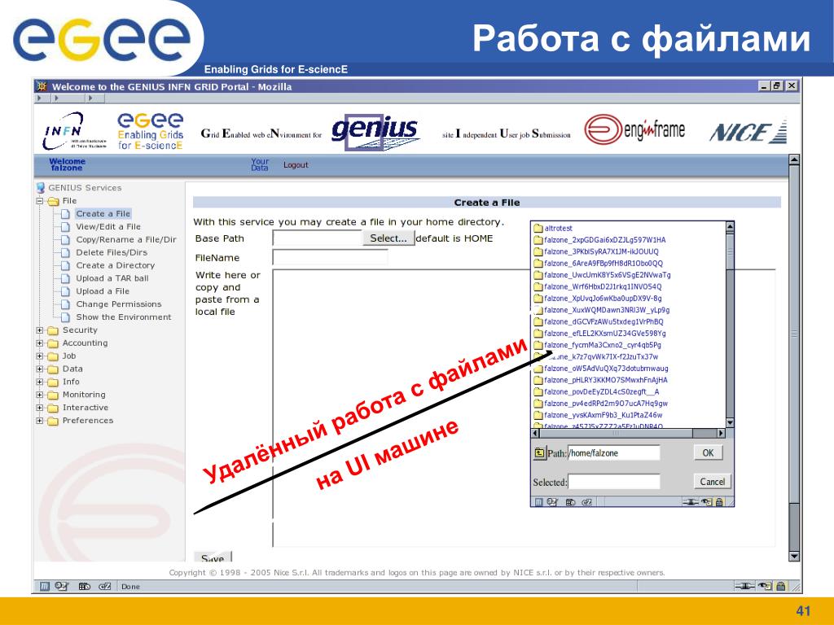Image resolution: width=834 pixels, height=625 pixels.
Task: Click the Logout link
Action: (296, 164)
